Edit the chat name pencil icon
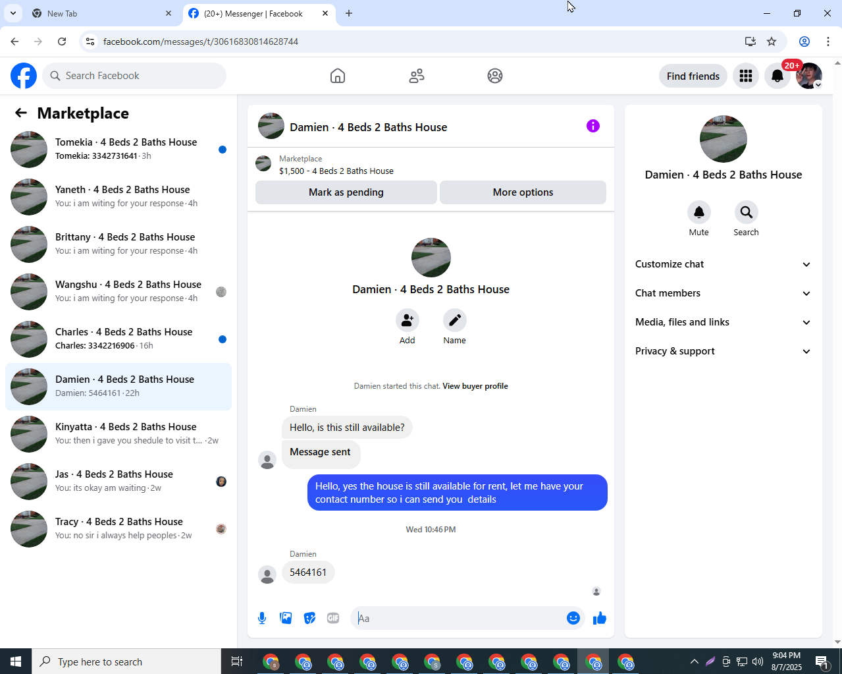 (454, 321)
